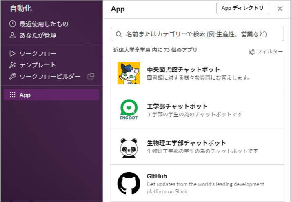
Task: Open the App ディレクトリ button
Action: coord(242,8)
